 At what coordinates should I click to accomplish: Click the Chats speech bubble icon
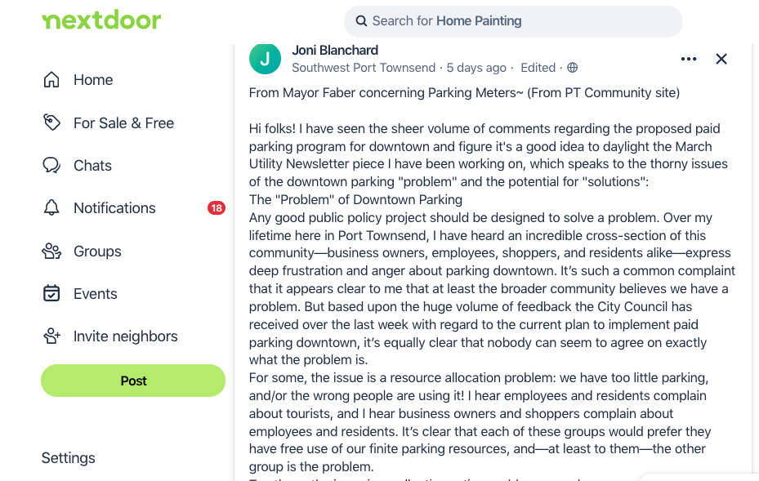[51, 166]
